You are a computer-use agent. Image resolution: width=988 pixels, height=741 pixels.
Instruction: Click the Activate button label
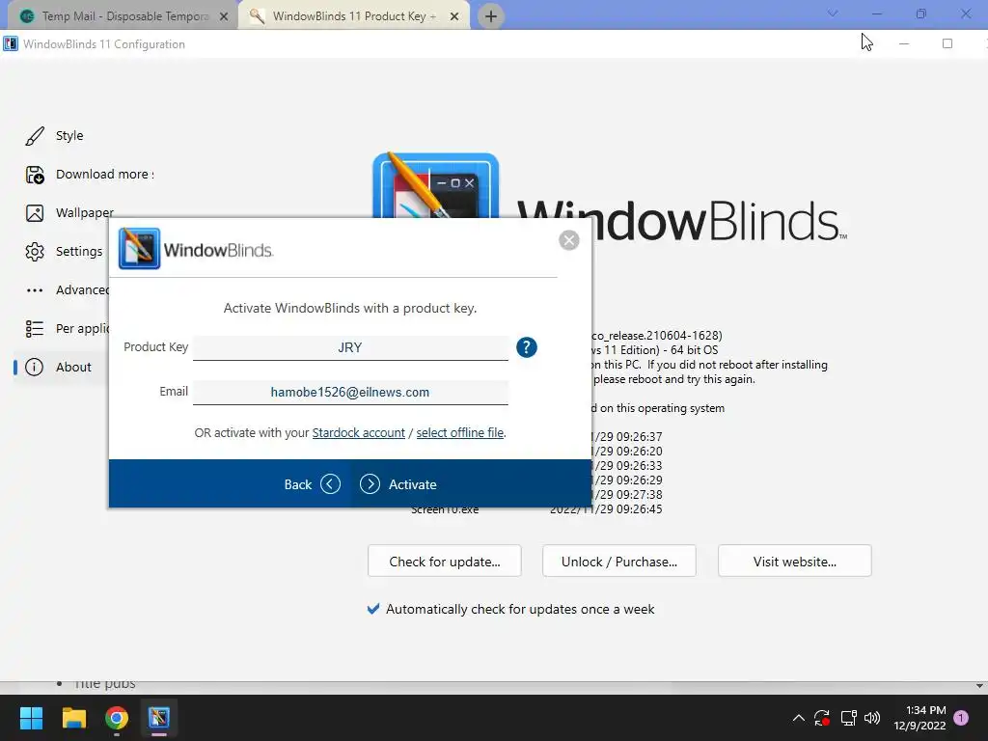tap(413, 484)
